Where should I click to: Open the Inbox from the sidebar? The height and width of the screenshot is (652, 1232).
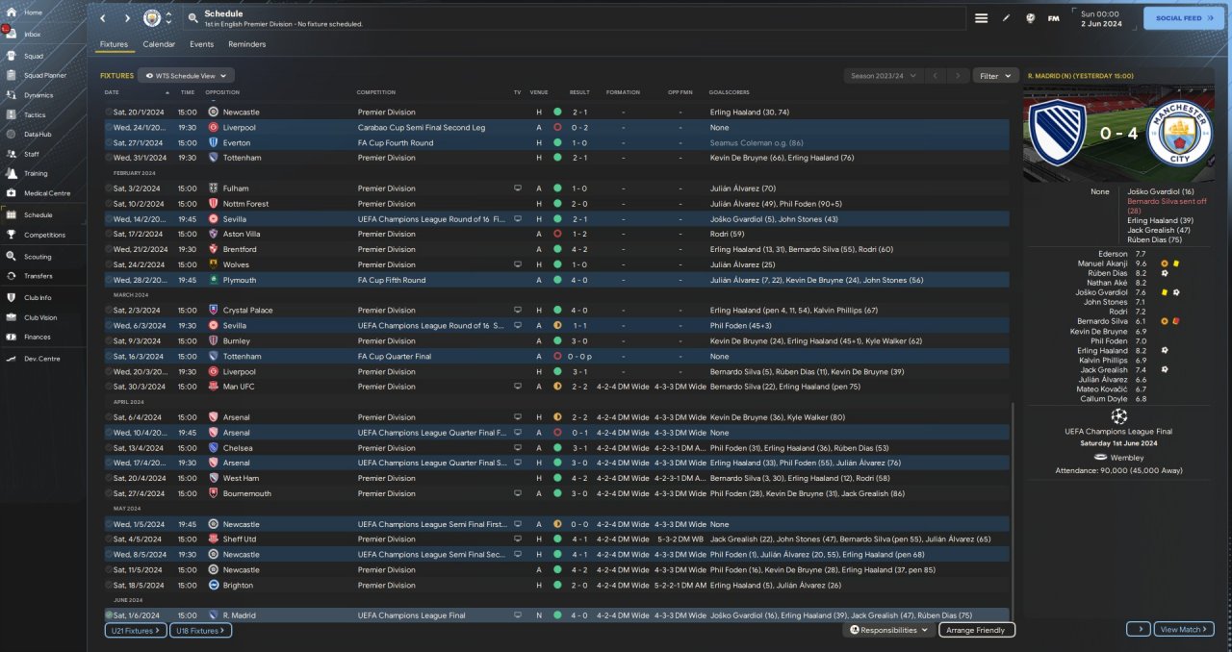(32, 34)
